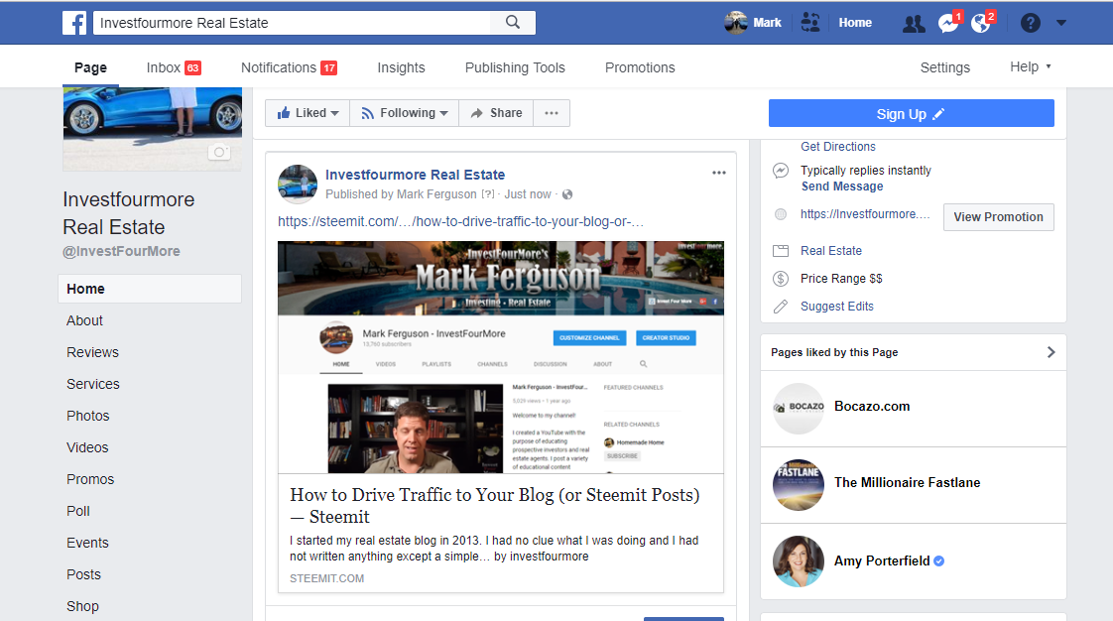
Task: Click the Send Message link
Action: tap(842, 186)
